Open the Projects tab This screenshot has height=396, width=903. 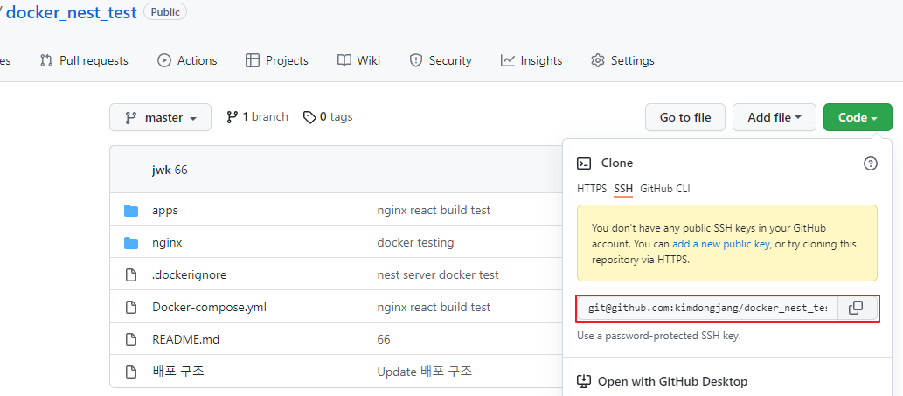click(277, 60)
